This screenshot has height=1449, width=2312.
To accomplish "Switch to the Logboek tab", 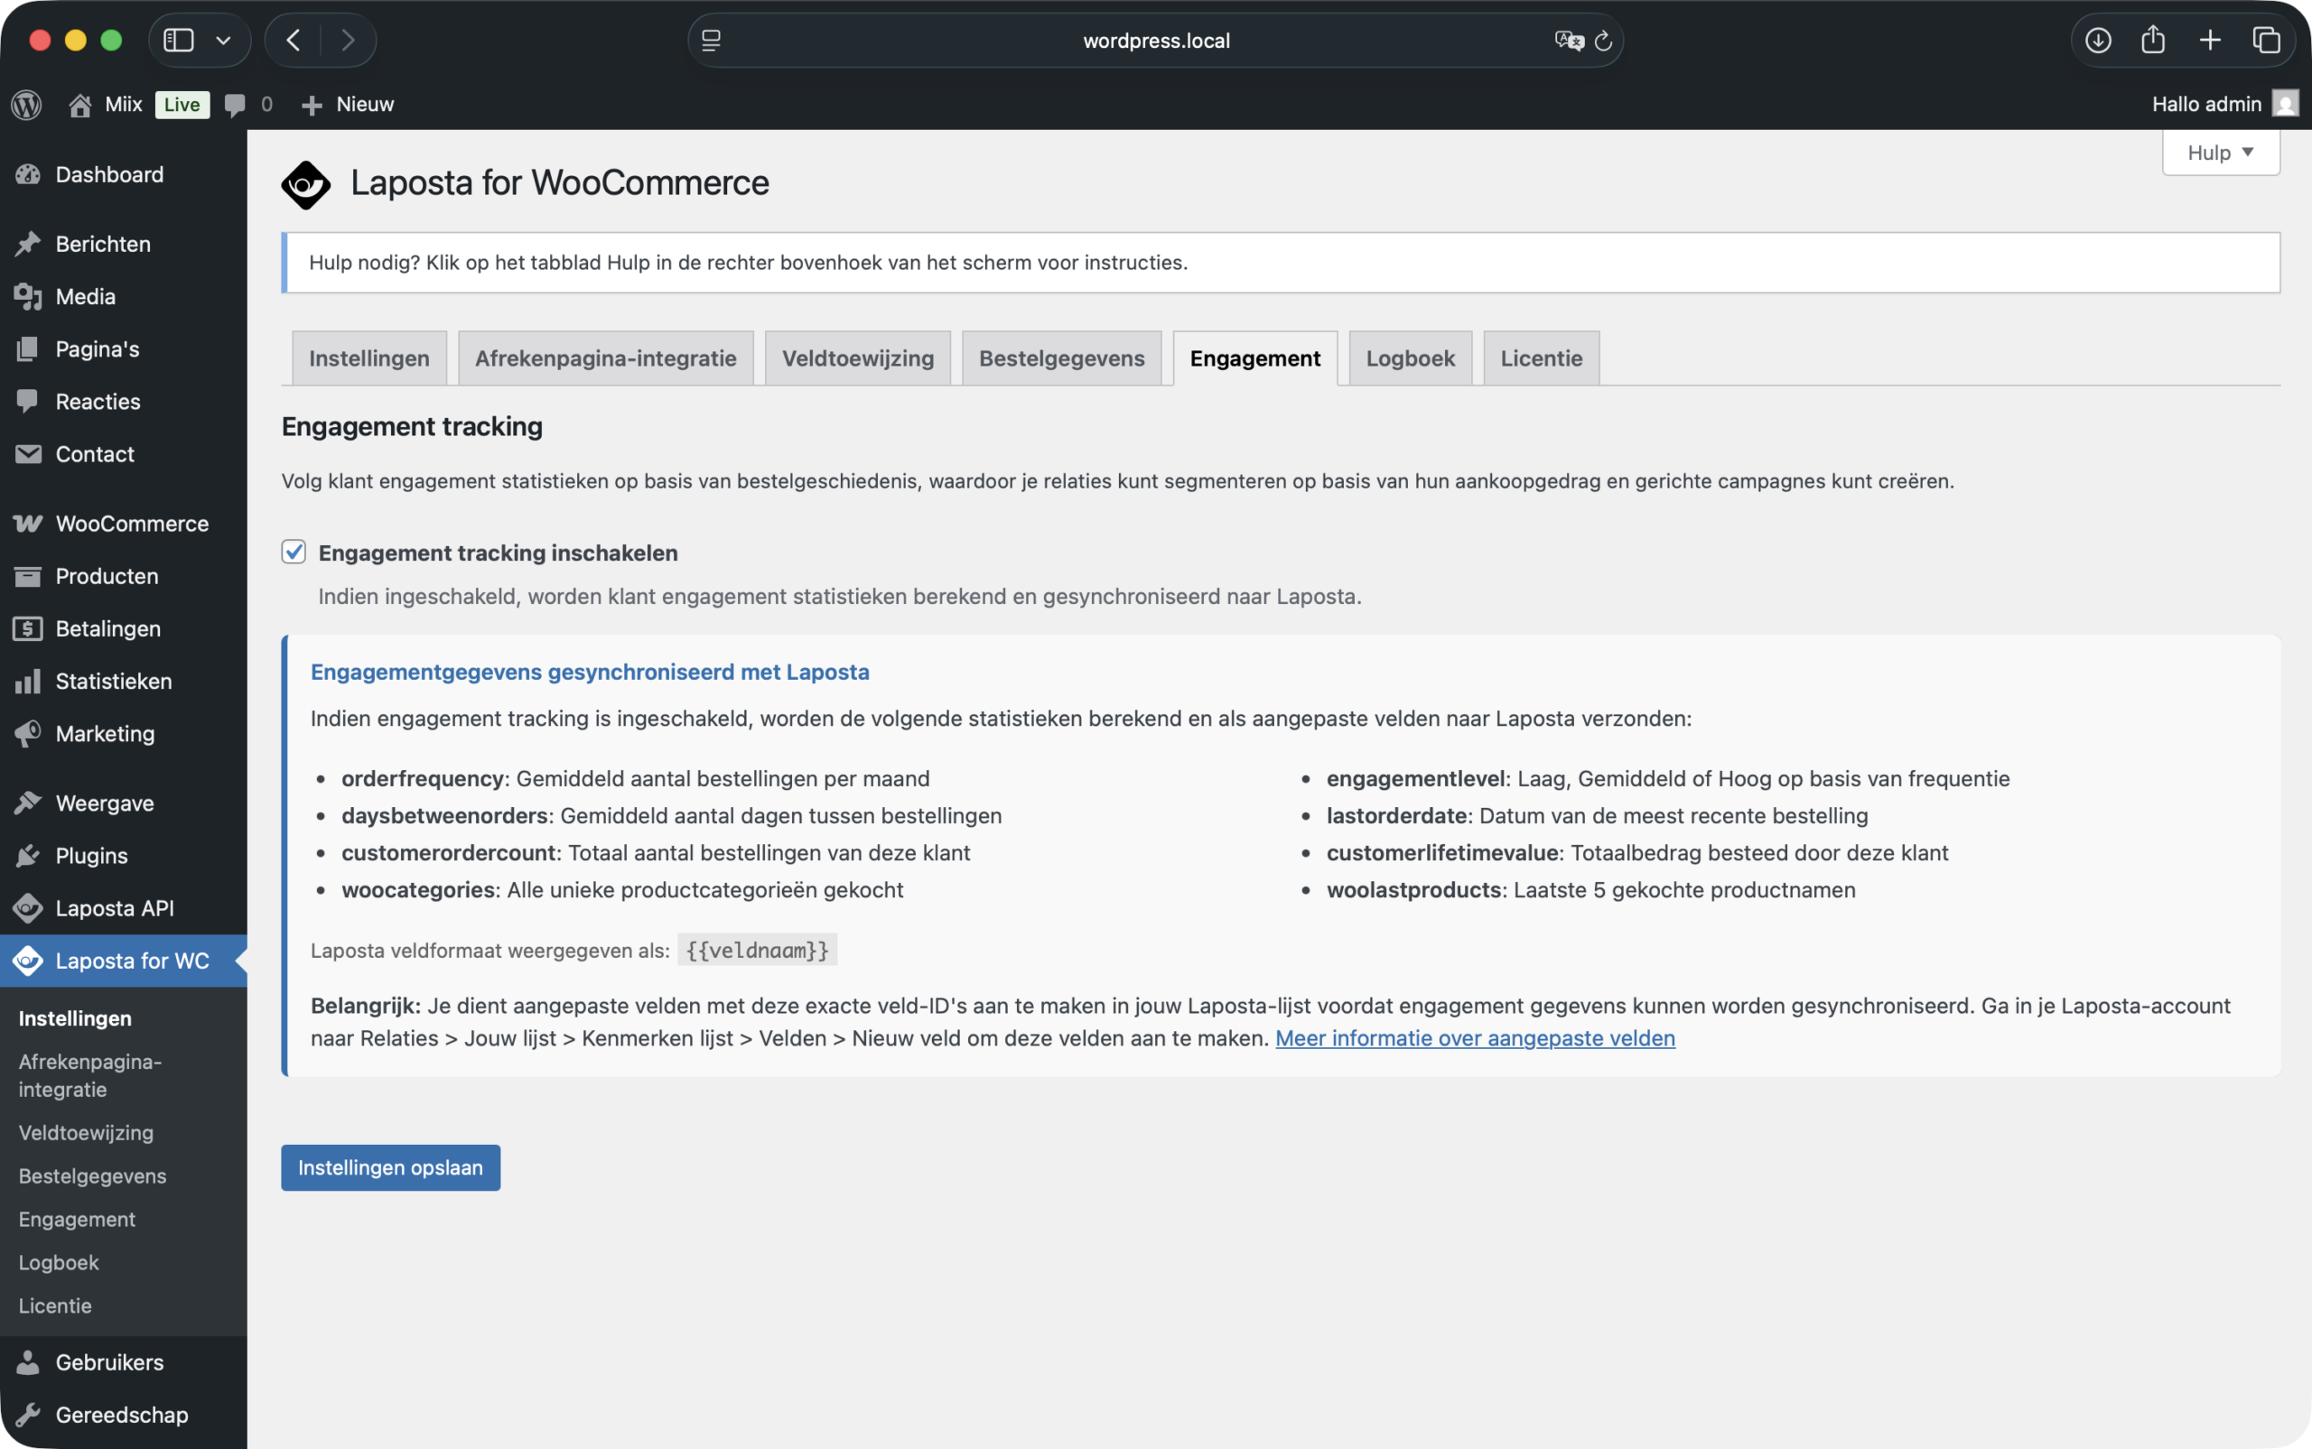I will tap(1409, 358).
